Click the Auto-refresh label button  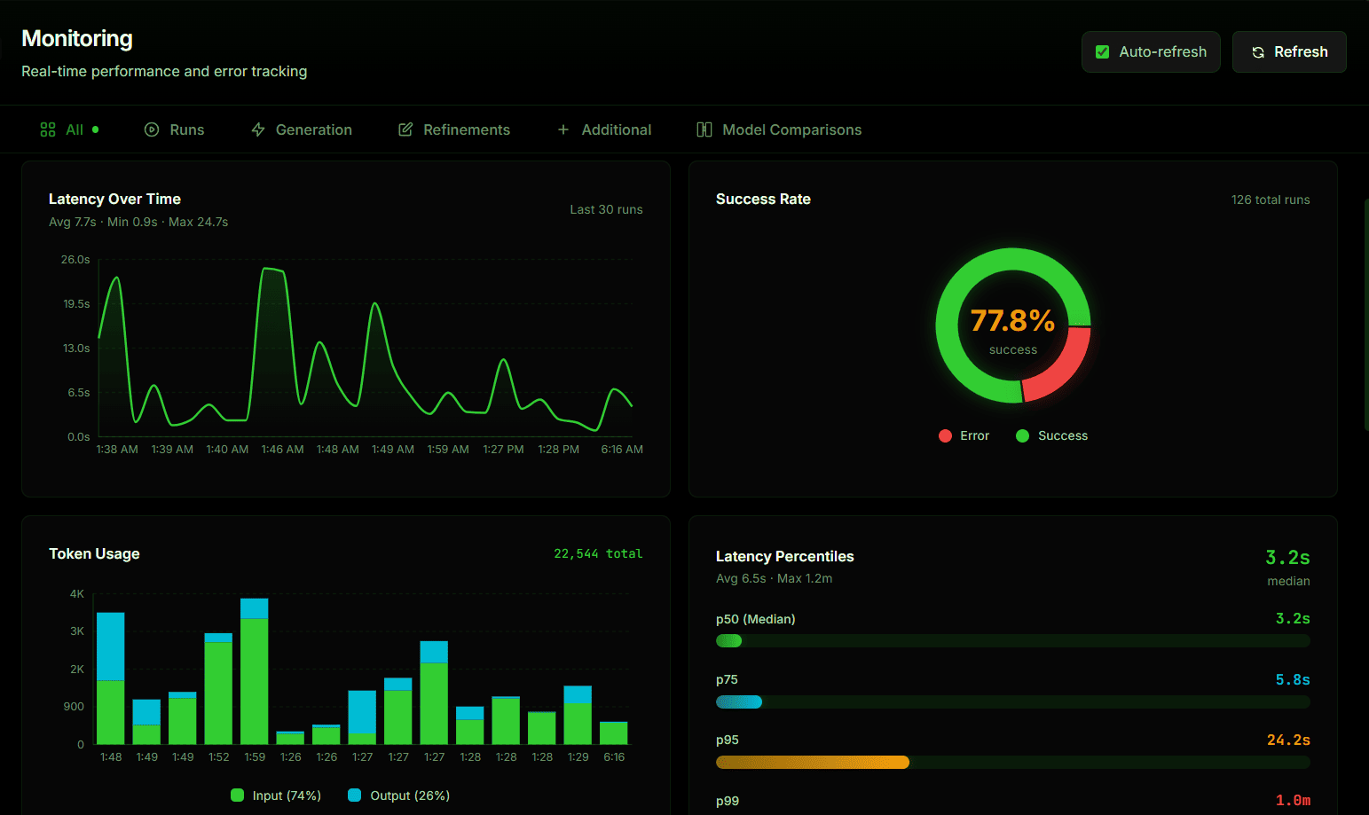(x=1151, y=51)
